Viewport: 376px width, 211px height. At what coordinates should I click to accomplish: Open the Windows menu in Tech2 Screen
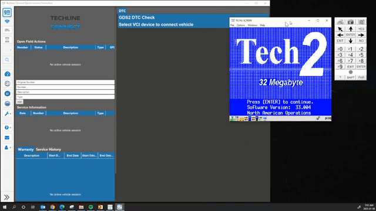click(x=252, y=25)
